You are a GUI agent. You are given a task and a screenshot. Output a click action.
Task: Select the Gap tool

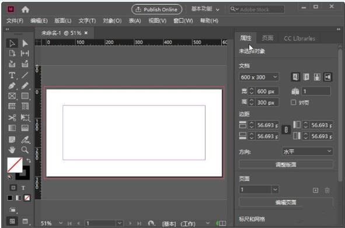[25, 54]
